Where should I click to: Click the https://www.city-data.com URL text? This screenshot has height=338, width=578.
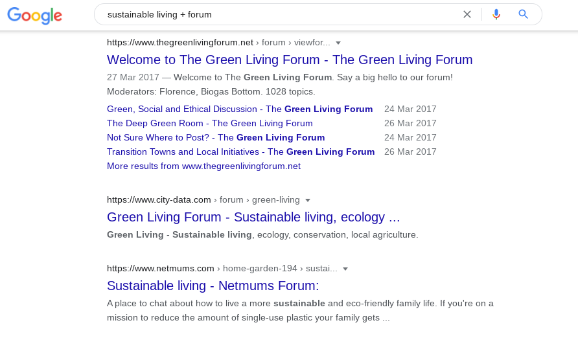tap(159, 200)
